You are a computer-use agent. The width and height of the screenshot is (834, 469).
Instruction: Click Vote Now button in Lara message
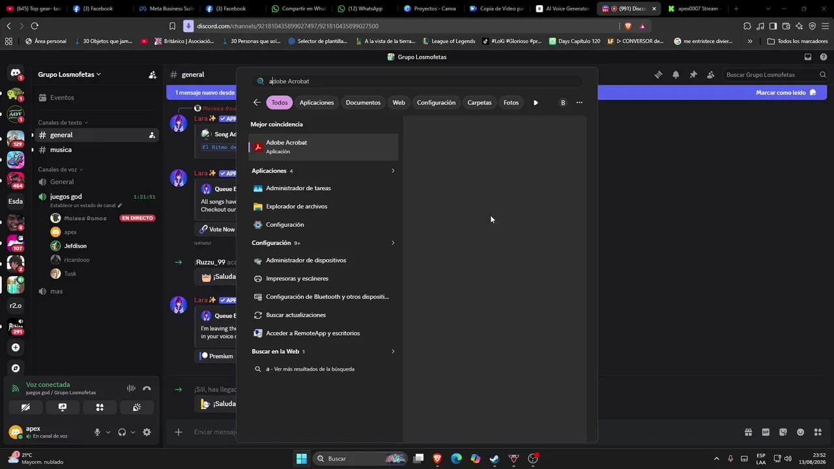[x=217, y=229]
